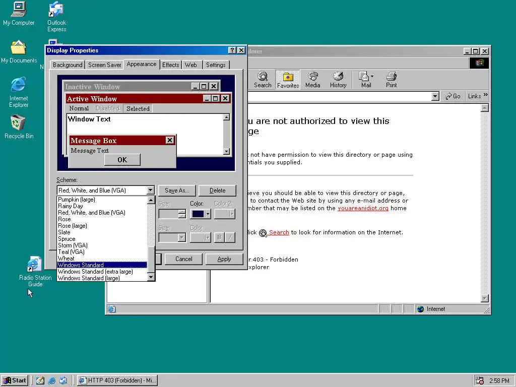Image resolution: width=516 pixels, height=387 pixels.
Task: Click browser page scroll down arrow
Action: click(484, 298)
